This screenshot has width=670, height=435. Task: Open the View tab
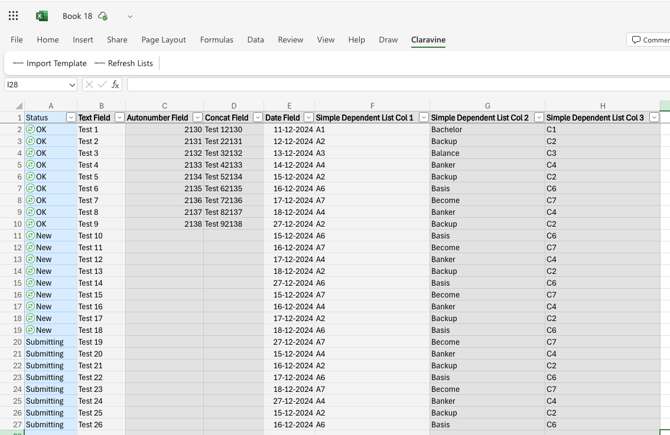tap(326, 40)
